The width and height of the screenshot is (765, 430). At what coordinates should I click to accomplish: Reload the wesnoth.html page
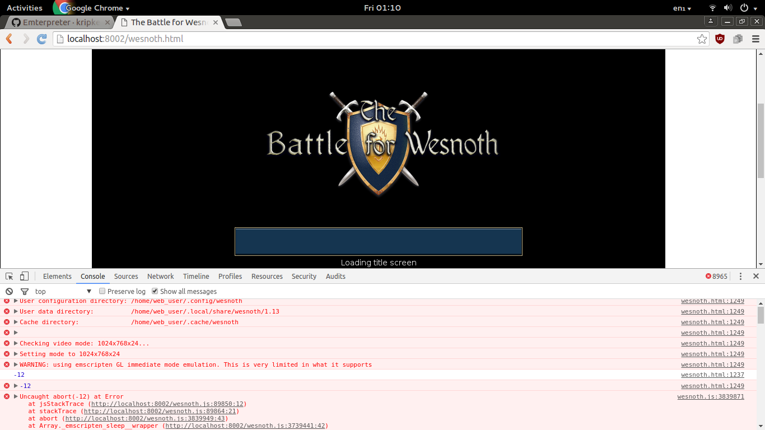41,39
